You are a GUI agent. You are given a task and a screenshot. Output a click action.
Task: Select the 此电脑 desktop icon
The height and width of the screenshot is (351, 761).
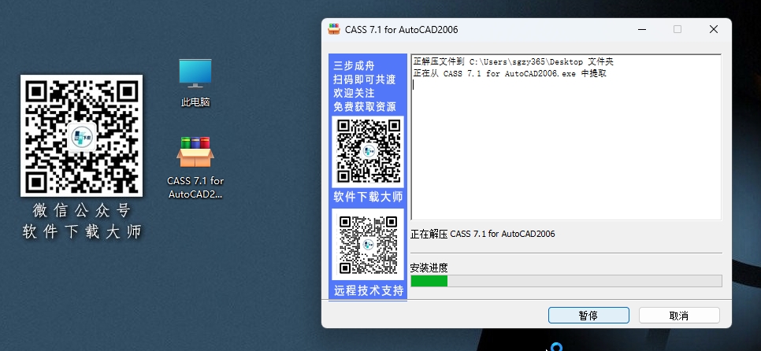195,83
